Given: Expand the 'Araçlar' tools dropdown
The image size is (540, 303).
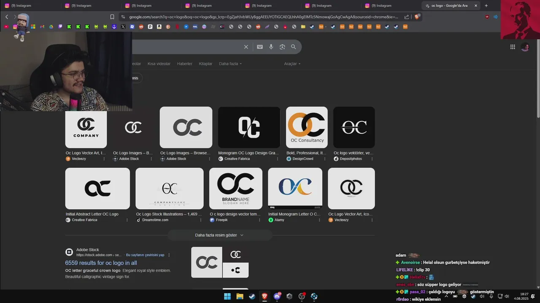Looking at the screenshot, I should 292,64.
